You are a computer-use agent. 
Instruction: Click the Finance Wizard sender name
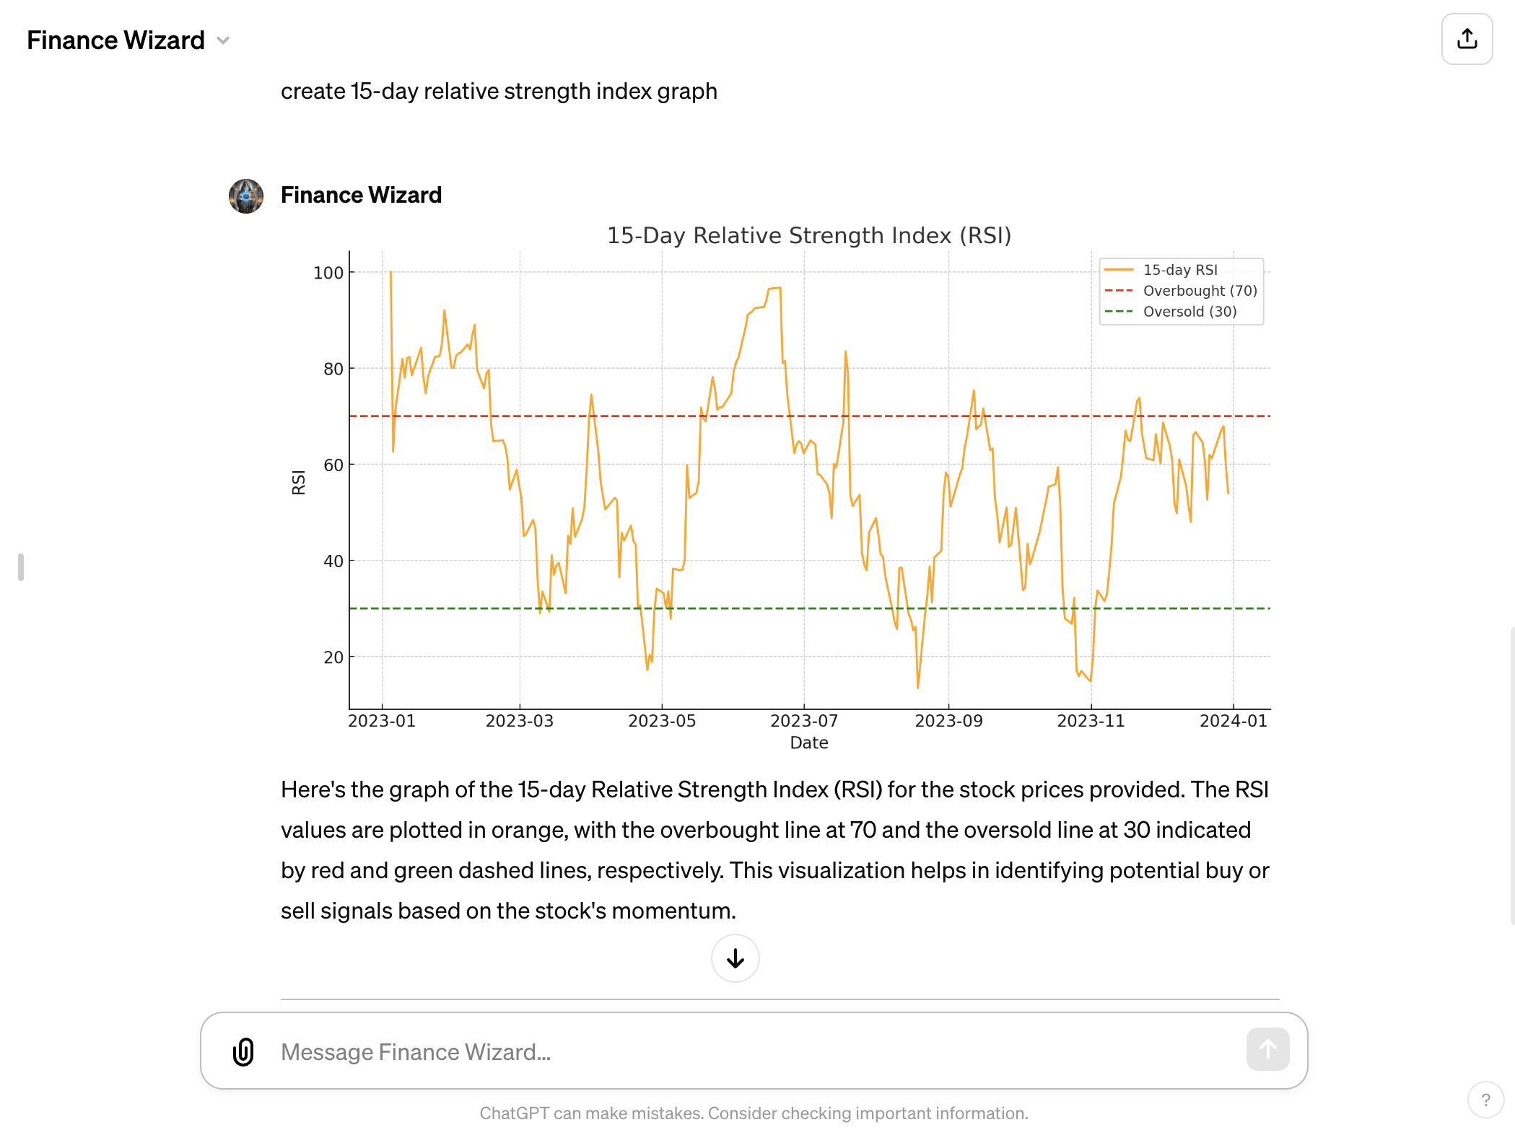pyautogui.click(x=361, y=195)
